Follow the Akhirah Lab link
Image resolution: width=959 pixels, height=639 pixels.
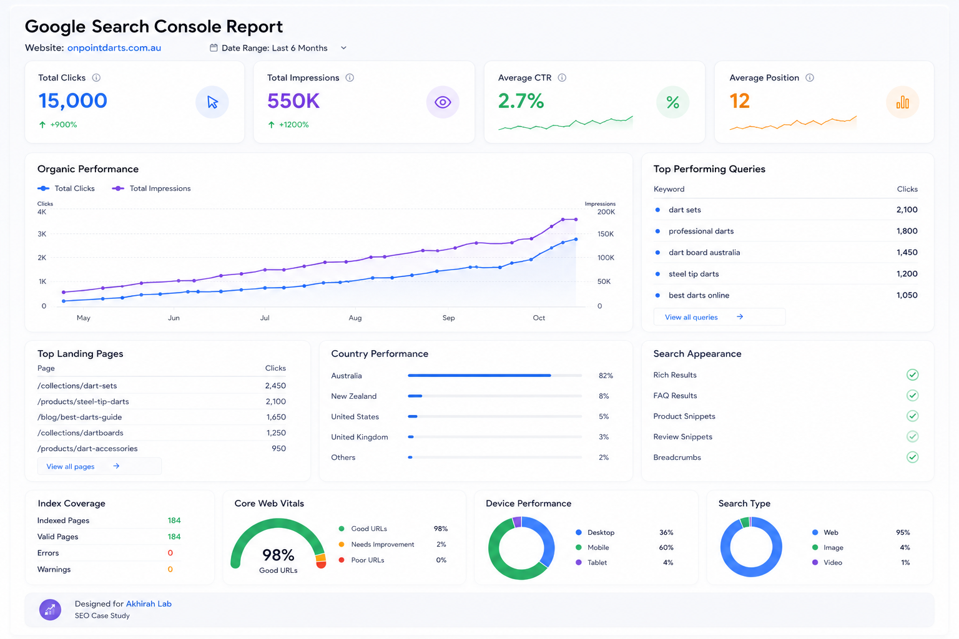tap(149, 604)
